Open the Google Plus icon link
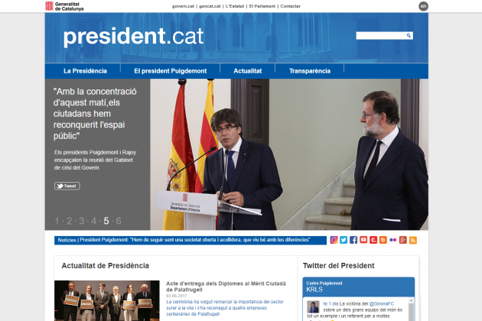The width and height of the screenshot is (482, 321). click(402, 240)
